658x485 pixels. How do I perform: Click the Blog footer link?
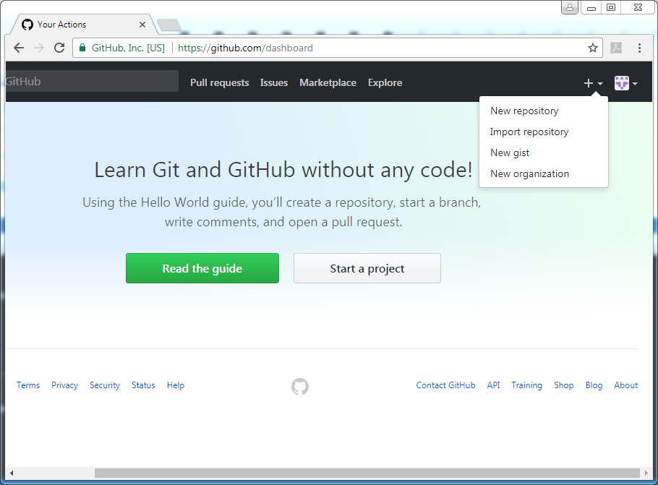594,385
